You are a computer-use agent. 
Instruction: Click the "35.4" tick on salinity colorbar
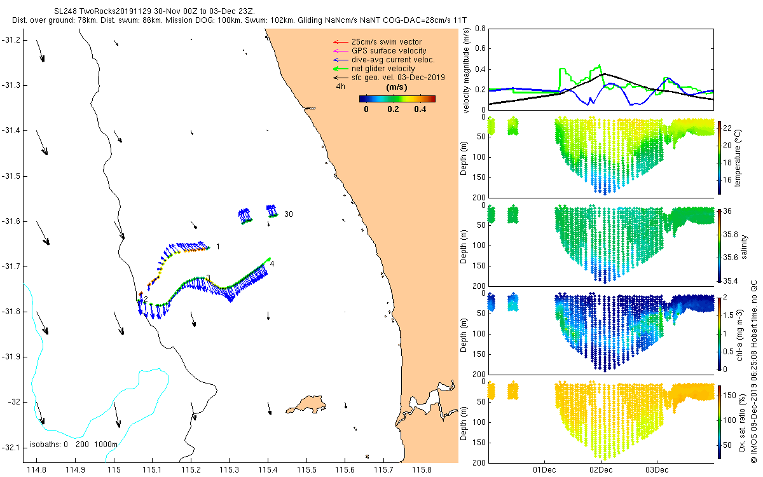(x=732, y=280)
